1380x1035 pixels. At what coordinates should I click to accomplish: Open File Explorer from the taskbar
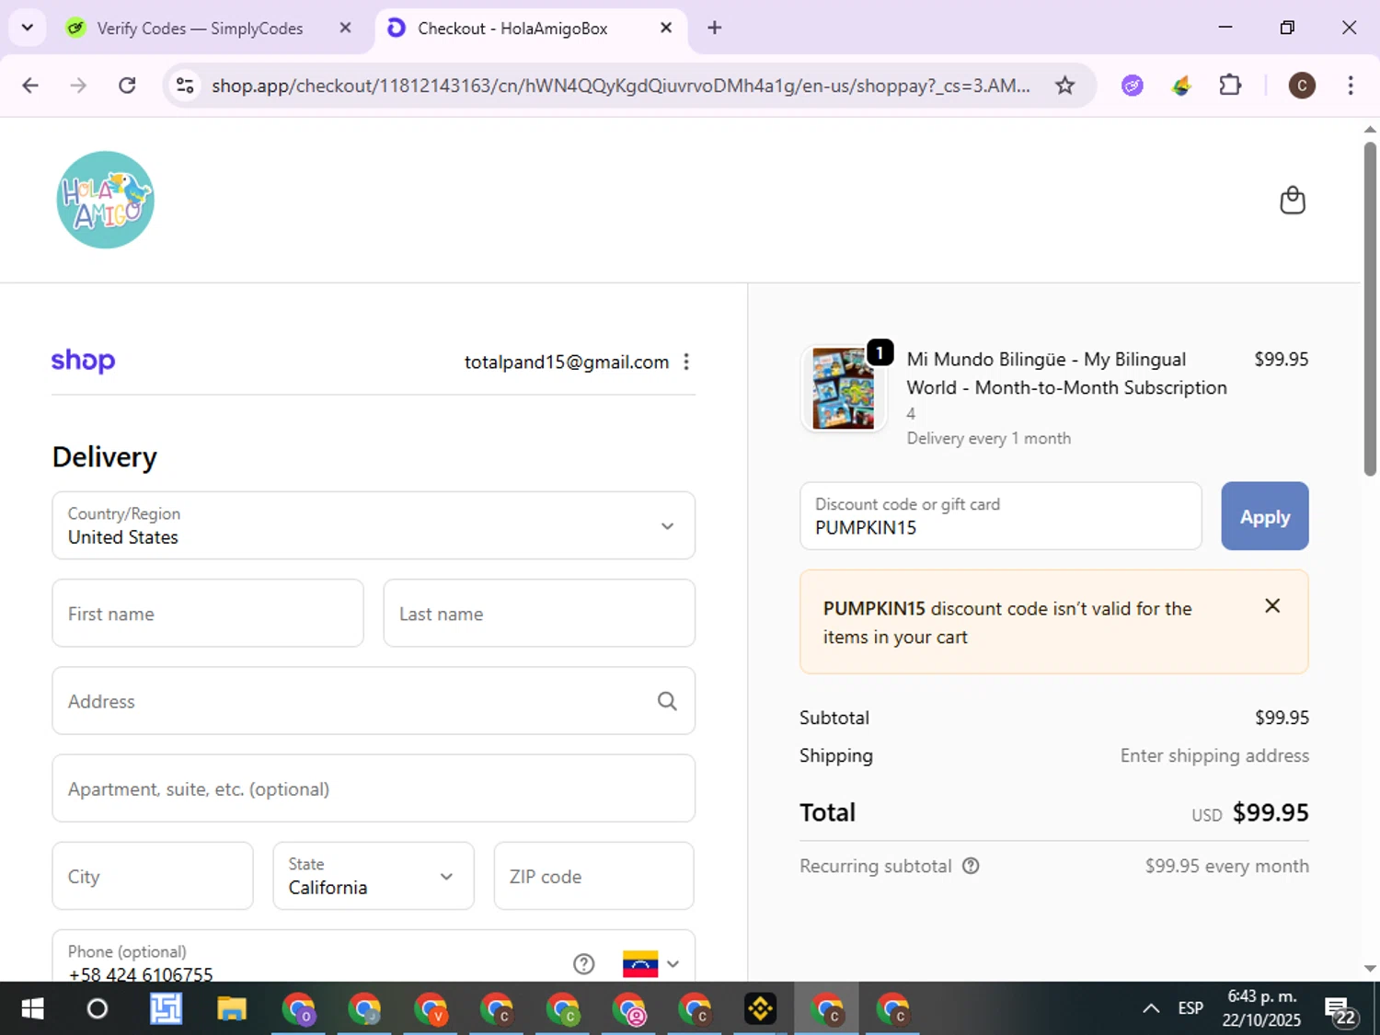[x=232, y=1009]
